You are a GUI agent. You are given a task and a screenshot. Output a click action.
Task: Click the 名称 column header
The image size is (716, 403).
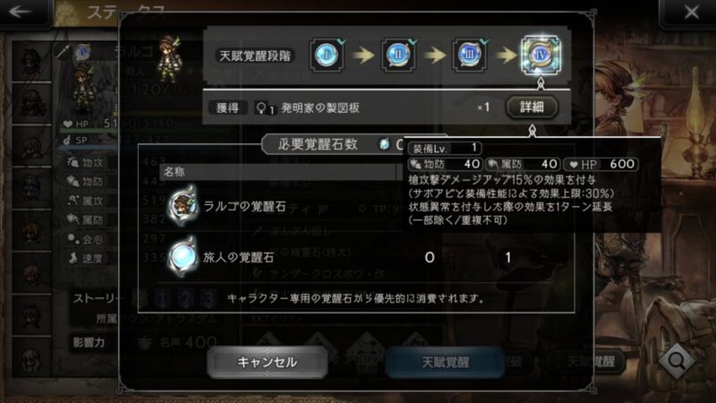(174, 172)
